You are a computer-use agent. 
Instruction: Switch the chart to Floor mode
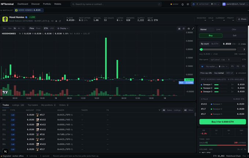click(x=38, y=29)
